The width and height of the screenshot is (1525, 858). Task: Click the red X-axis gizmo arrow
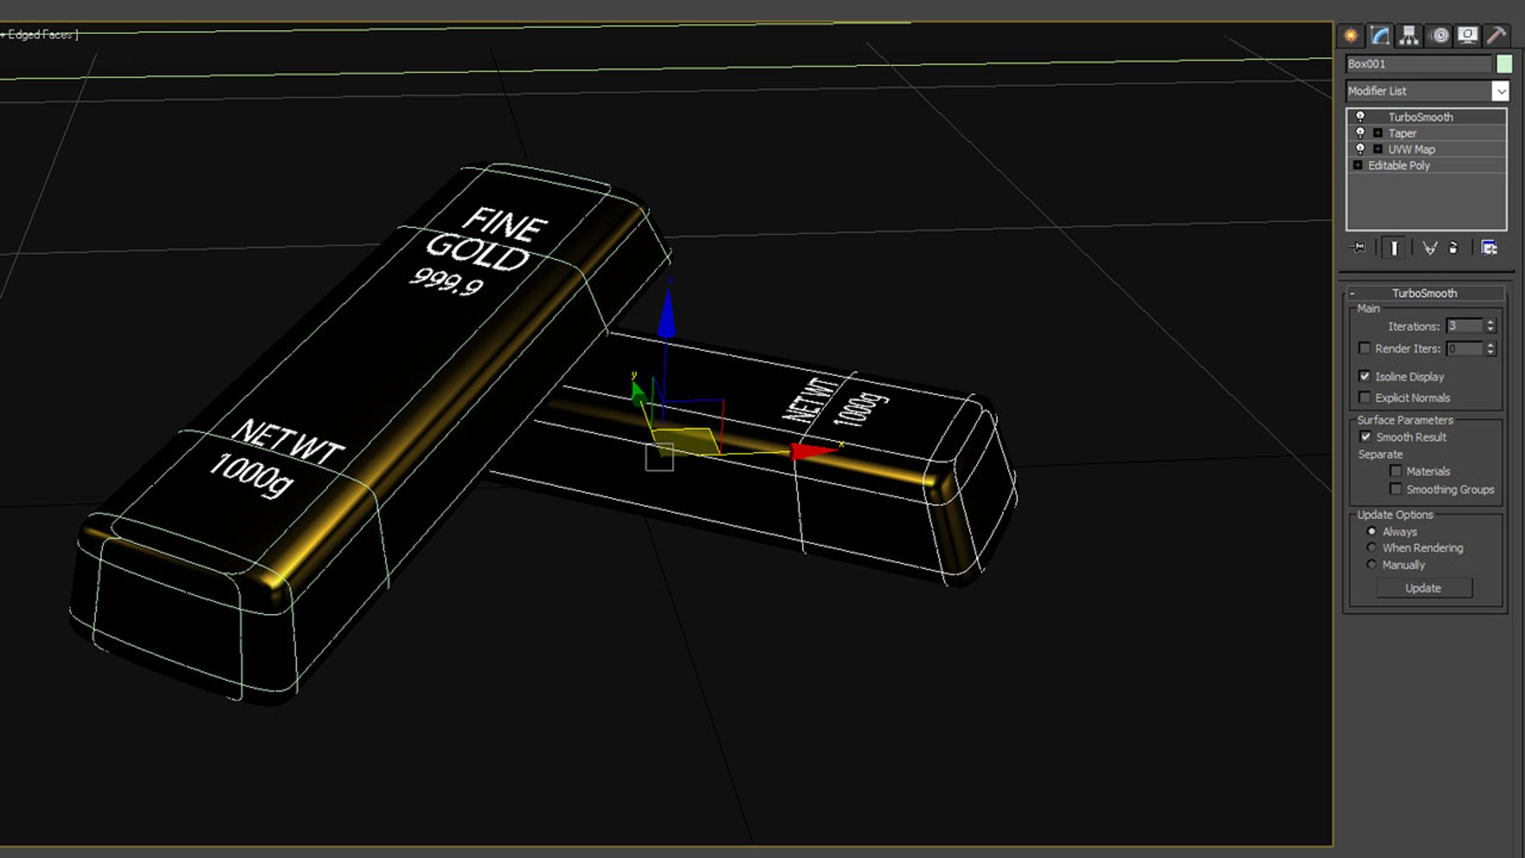[x=813, y=451]
